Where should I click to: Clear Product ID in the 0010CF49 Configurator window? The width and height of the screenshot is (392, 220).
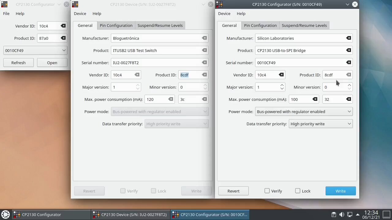(x=349, y=75)
